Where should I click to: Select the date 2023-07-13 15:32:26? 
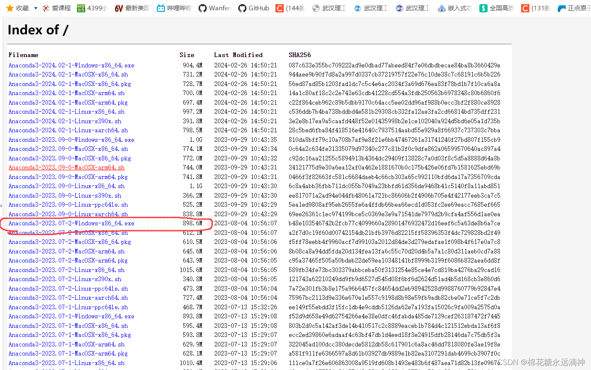pyautogui.click(x=246, y=307)
